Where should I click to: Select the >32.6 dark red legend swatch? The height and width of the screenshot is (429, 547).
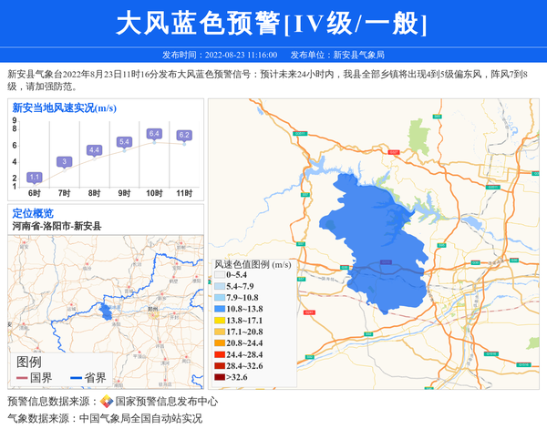[219, 377]
